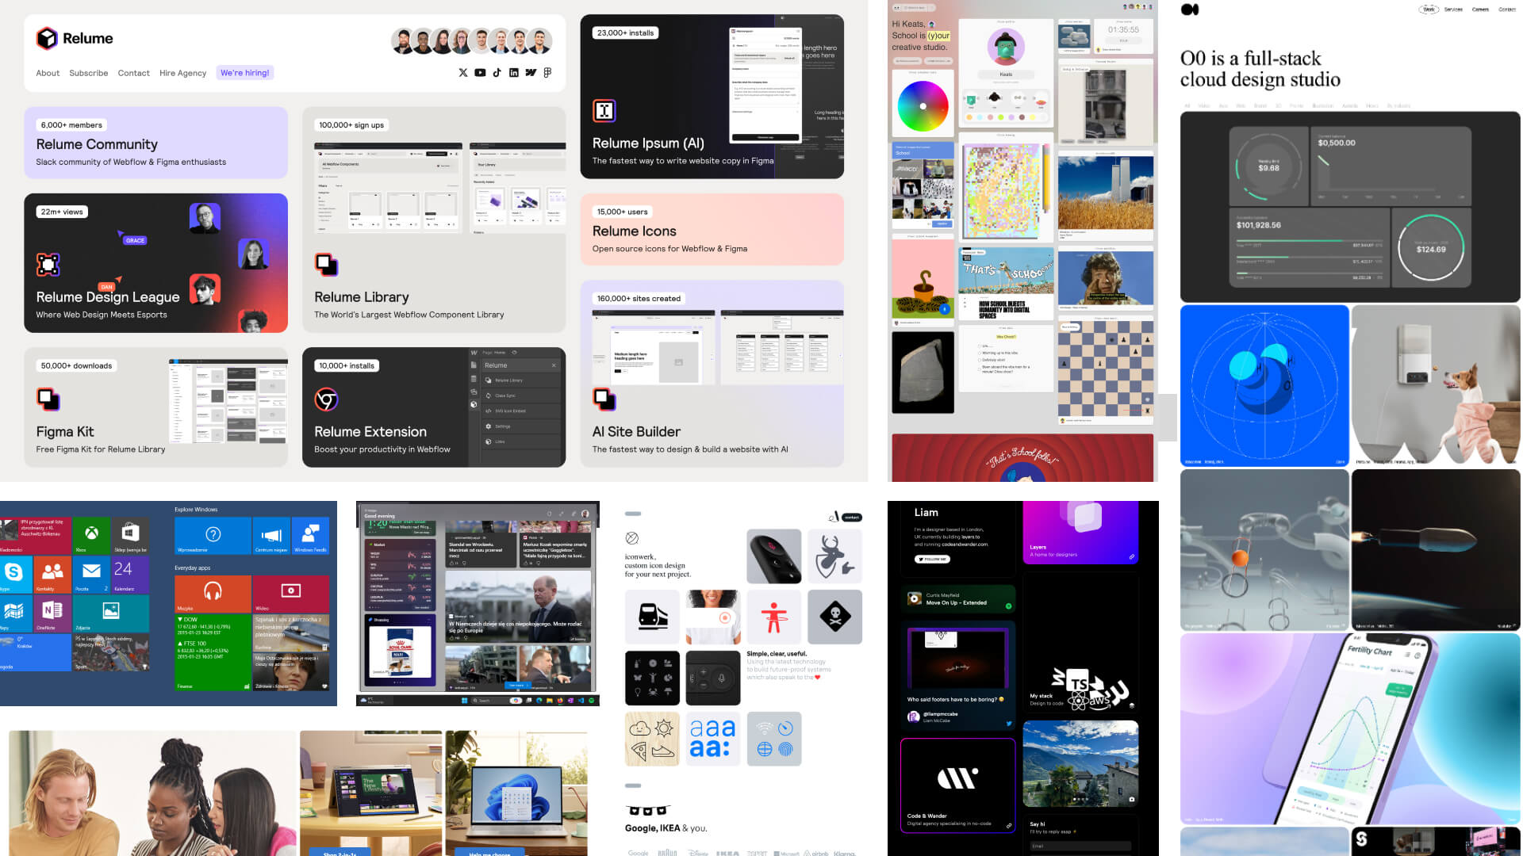Open the finance dashboard project thumbnail
This screenshot has height=856, width=1523.
coord(1350,206)
